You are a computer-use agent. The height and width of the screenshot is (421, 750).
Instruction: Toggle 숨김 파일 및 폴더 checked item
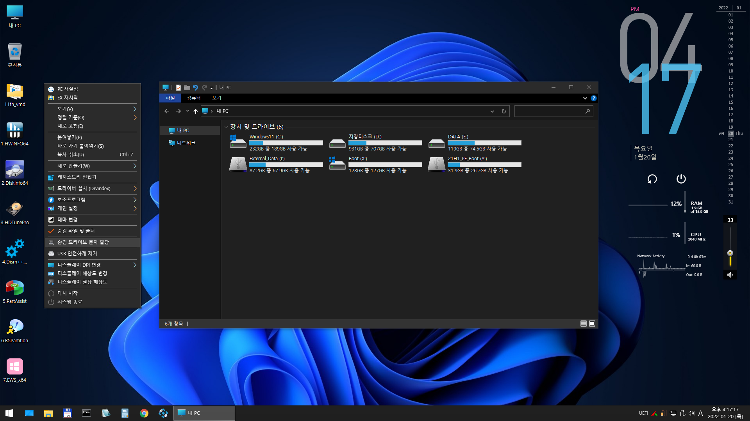92,231
